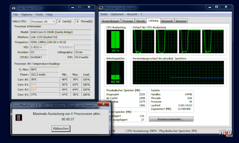
Task: Click the Platform field LGA 1155
Action: pyautogui.click(x=61, y=37)
